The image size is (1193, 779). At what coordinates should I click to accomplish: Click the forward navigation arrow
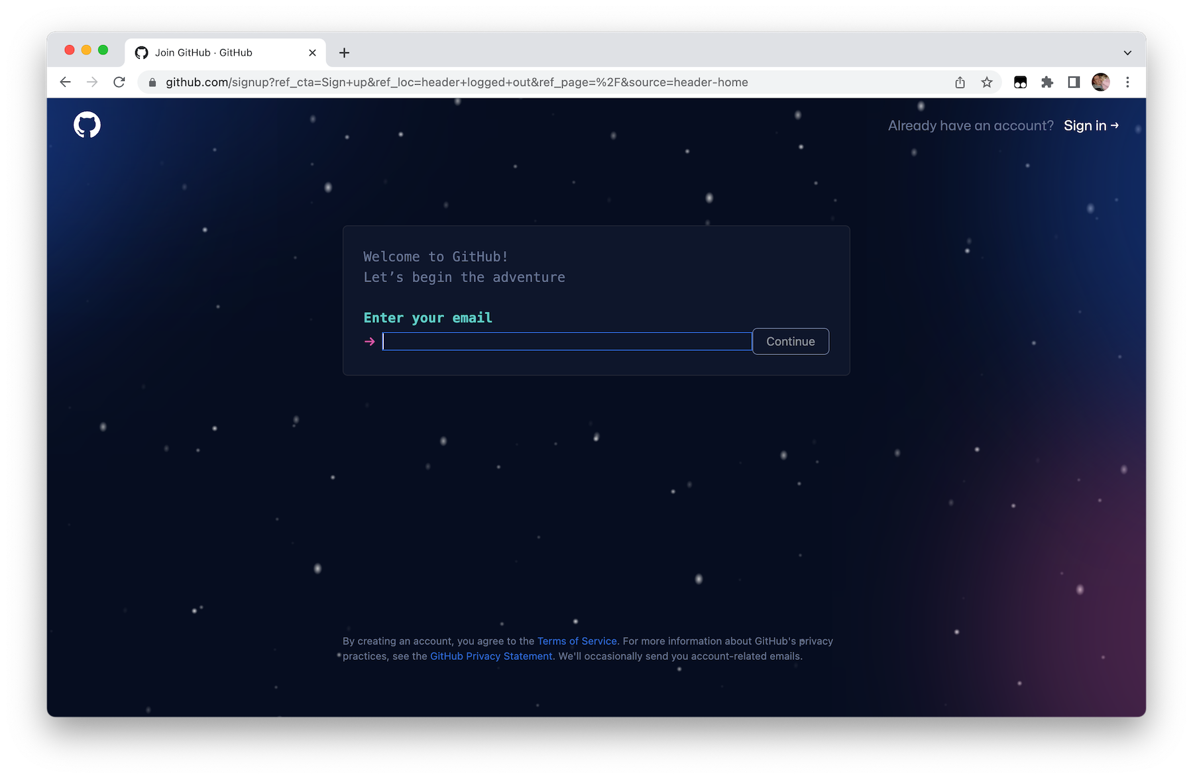pos(91,82)
